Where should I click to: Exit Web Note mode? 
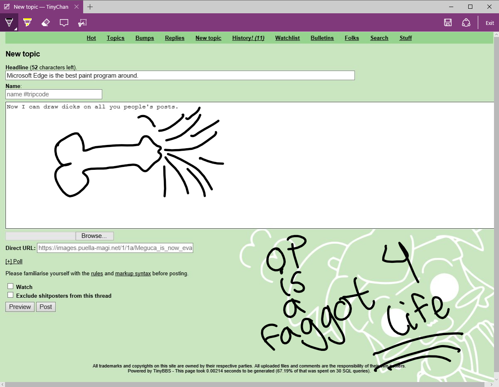point(490,23)
